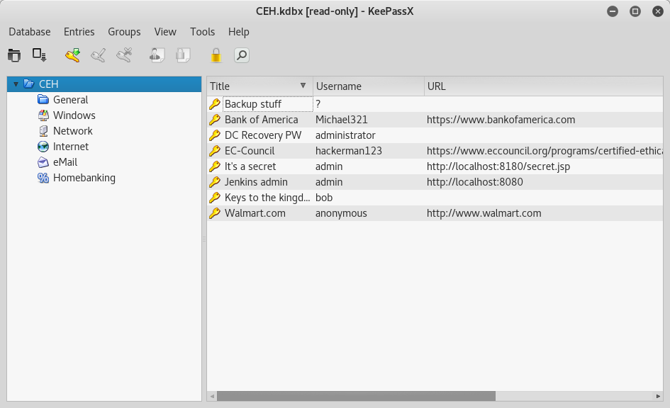Image resolution: width=670 pixels, height=408 pixels.
Task: Add a new entry with the key icon
Action: (x=72, y=55)
